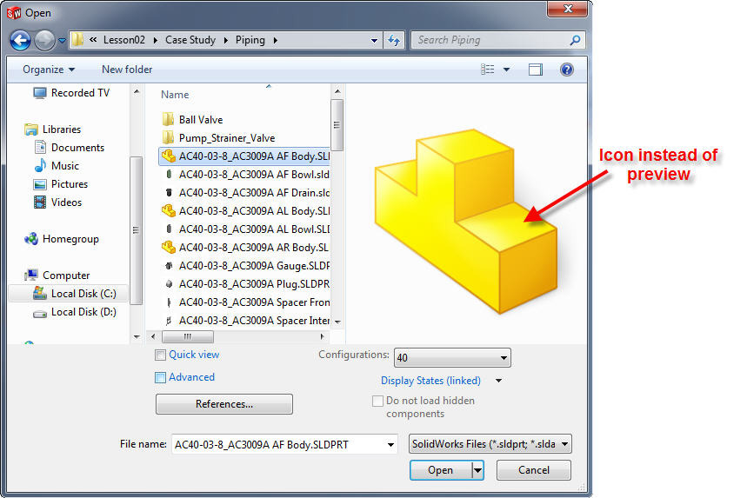This screenshot has height=498, width=747.
Task: Click the file list scroll right arrow
Action: 323,336
